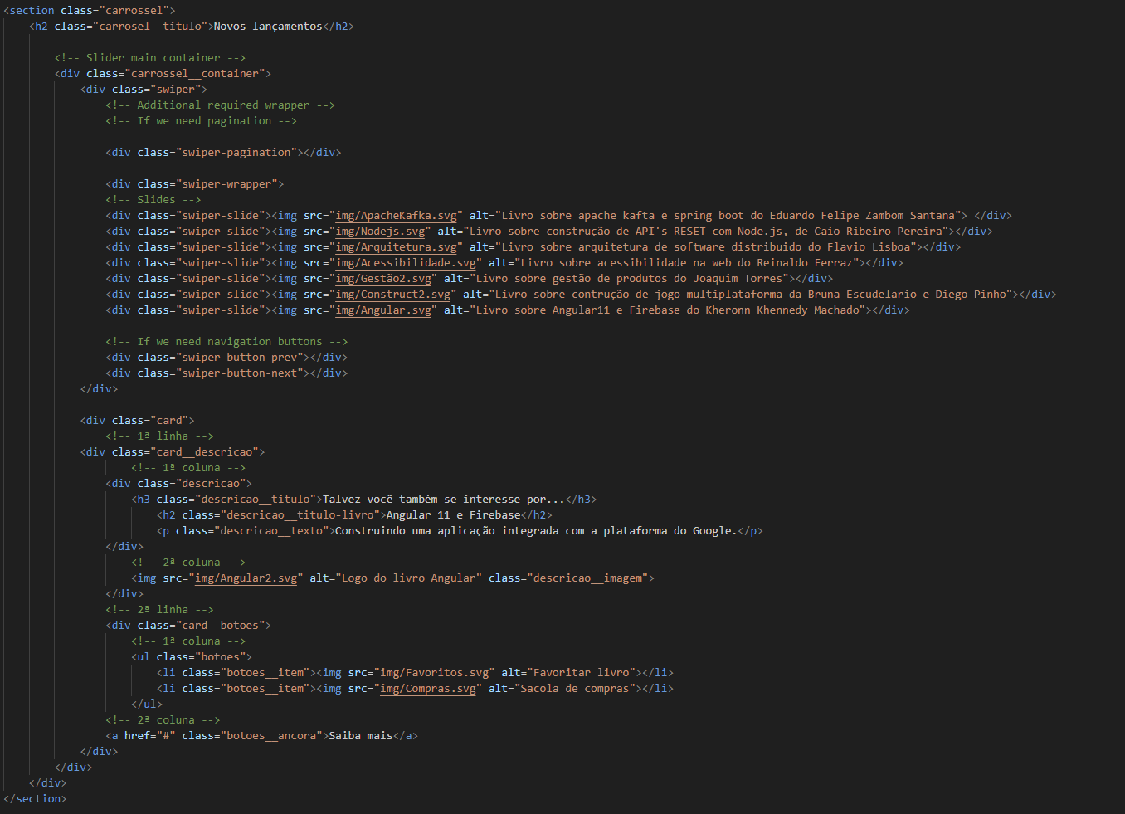Click the 'carrosel__titulo' class name
This screenshot has width=1125, height=814.
tap(150, 27)
